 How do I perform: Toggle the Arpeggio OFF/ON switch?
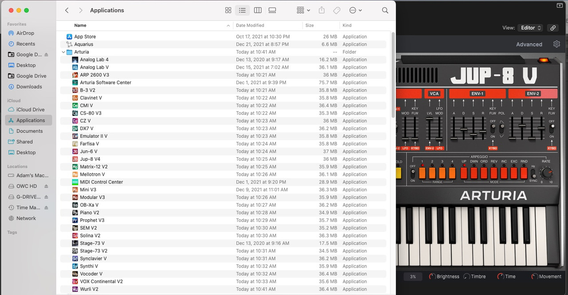pyautogui.click(x=413, y=173)
